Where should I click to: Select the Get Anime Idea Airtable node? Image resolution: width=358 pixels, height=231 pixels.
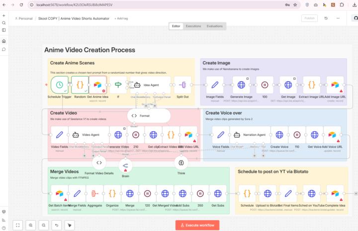97,85
